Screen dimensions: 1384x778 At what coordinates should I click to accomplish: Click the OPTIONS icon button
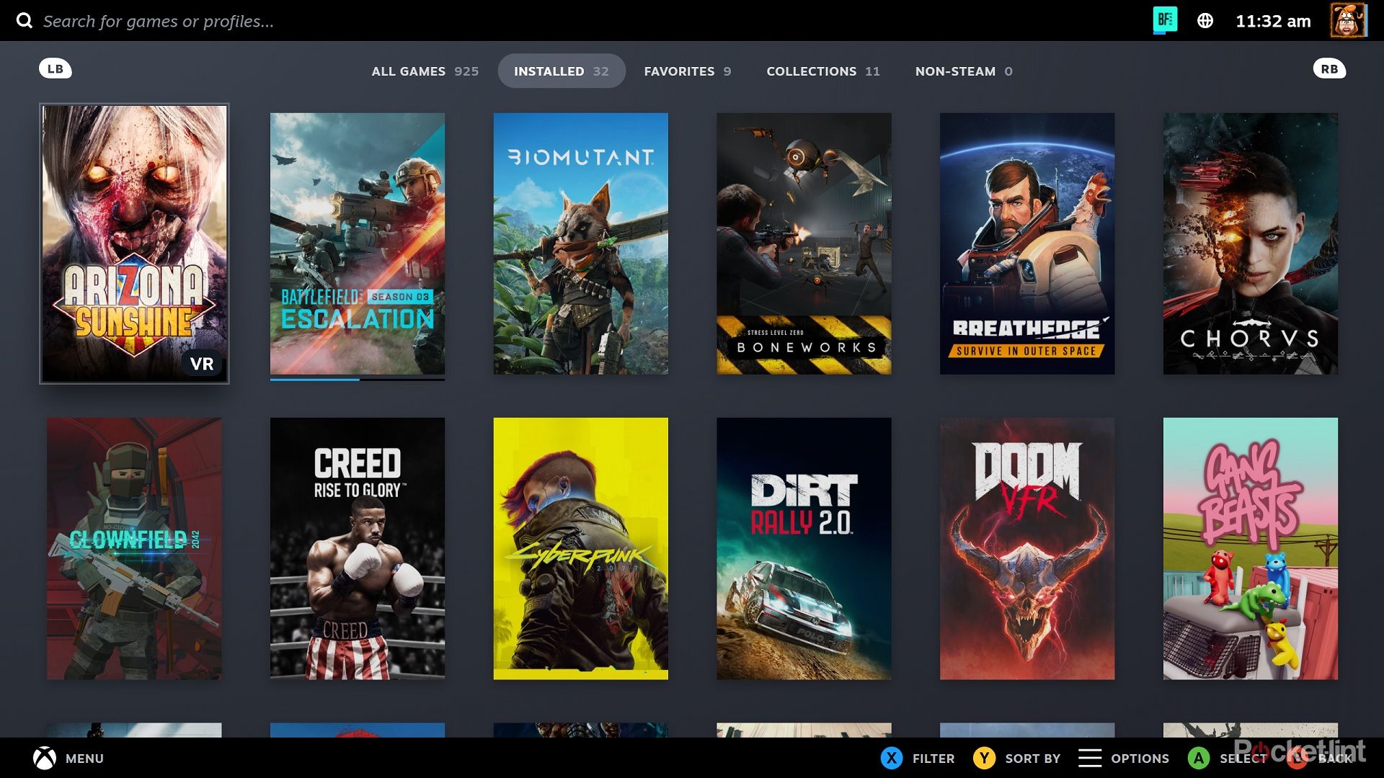1091,757
